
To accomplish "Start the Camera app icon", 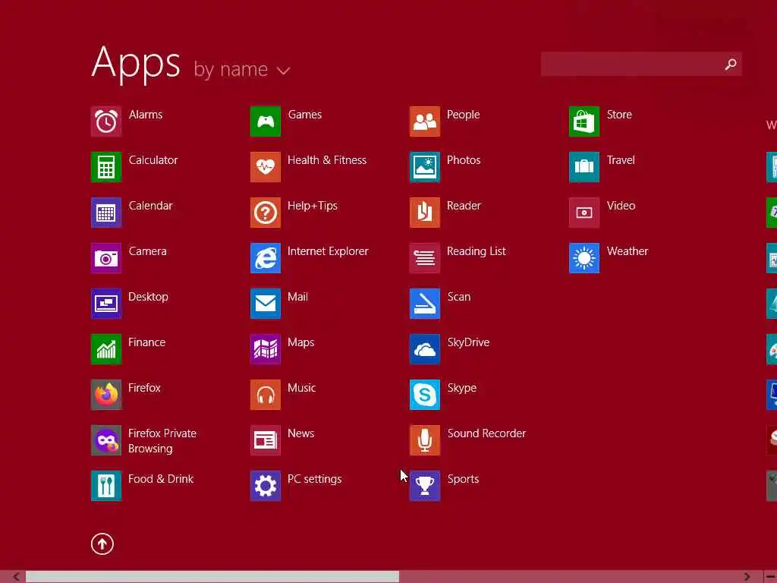I will [106, 258].
